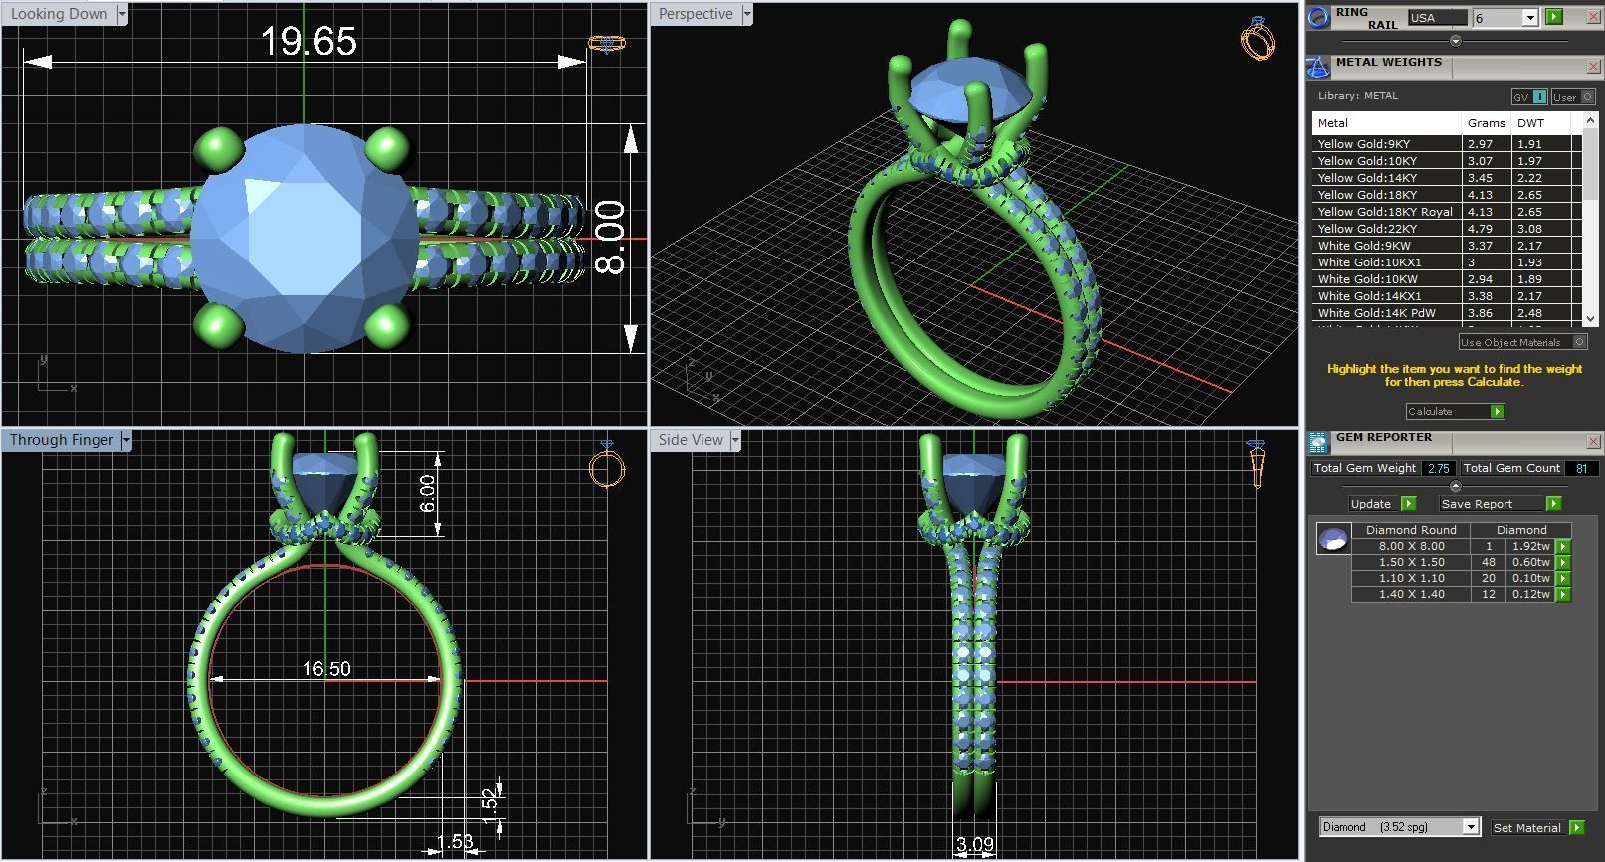The image size is (1605, 862).
Task: Click the Update button
Action: (x=1374, y=504)
